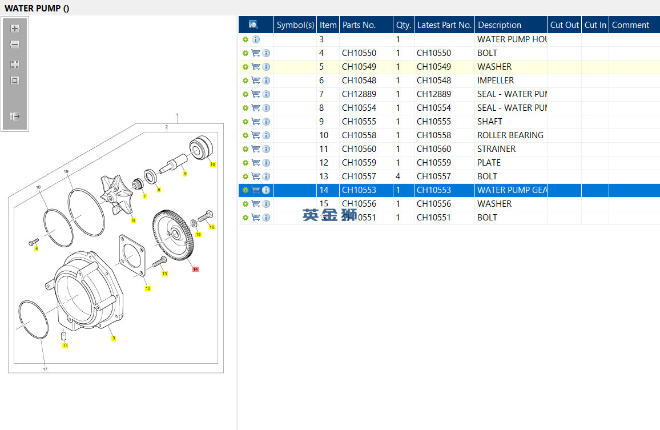This screenshot has height=430, width=660.
Task: Add item 4 BOLT to cart
Action: click(x=256, y=53)
